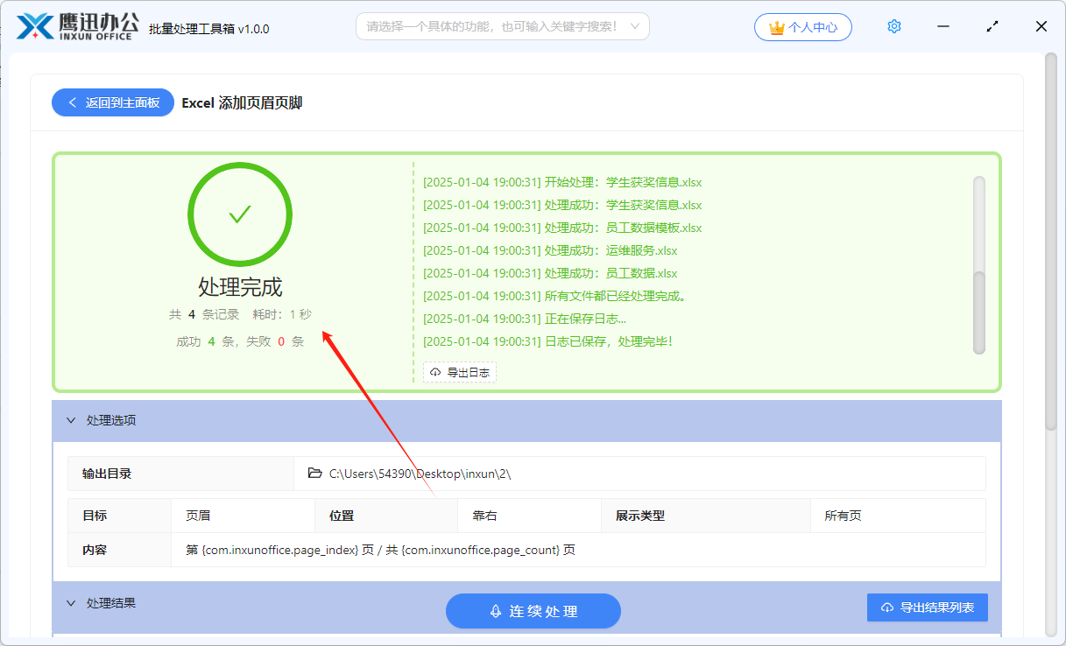Click the 页眉 target value cell
Viewport: 1066px width, 646px height.
[243, 516]
